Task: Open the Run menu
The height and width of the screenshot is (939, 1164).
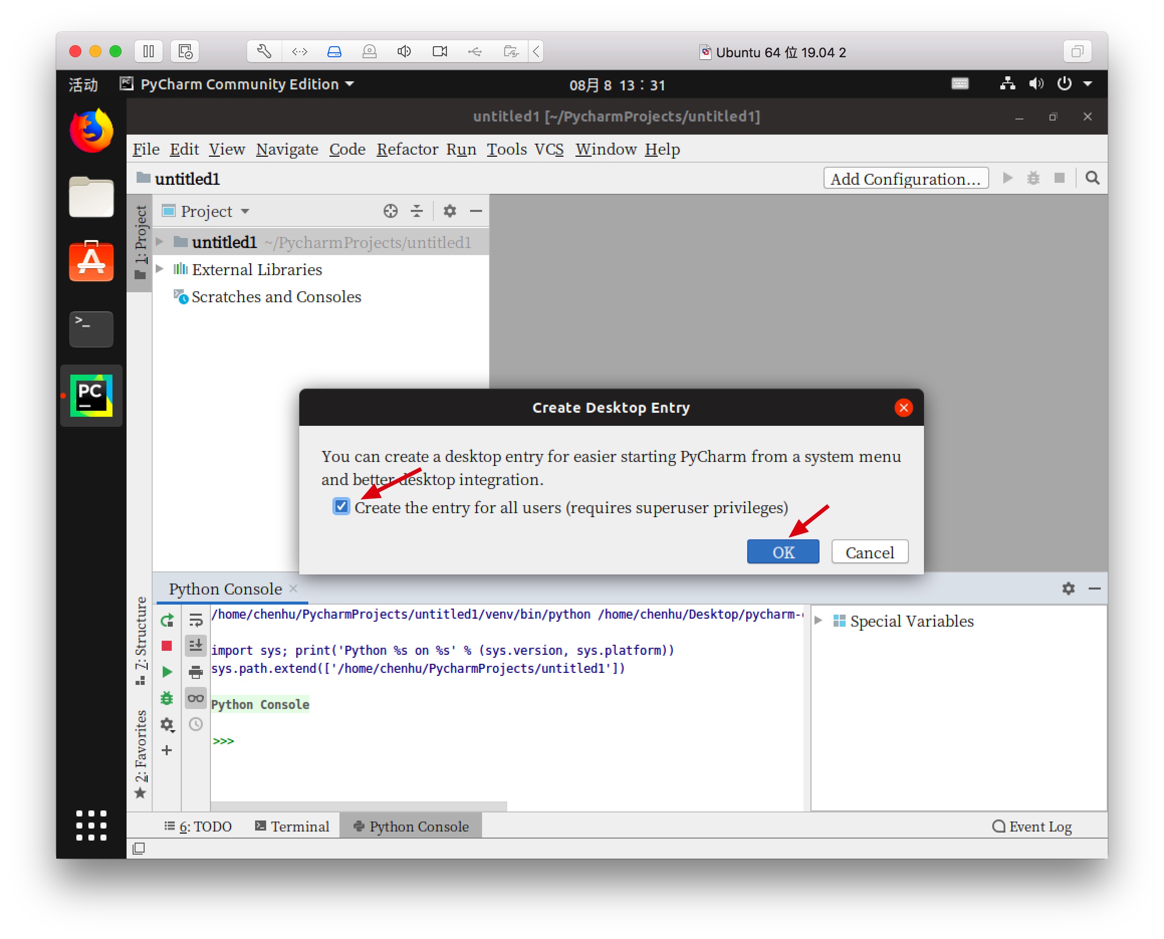Action: [461, 149]
